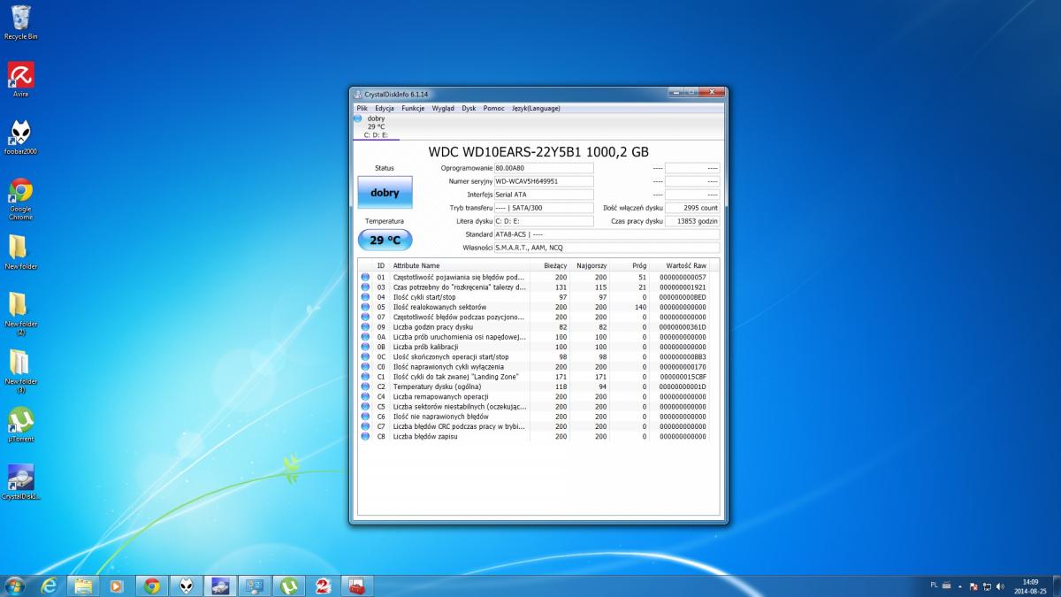The image size is (1061, 597).
Task: Open Windows Explorer from the taskbar
Action: click(82, 586)
